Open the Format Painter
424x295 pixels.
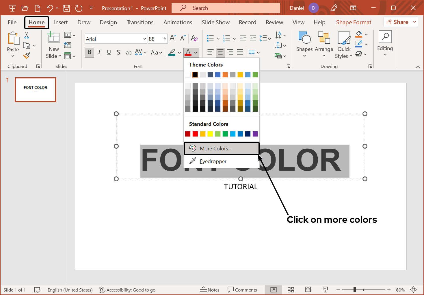click(x=27, y=55)
